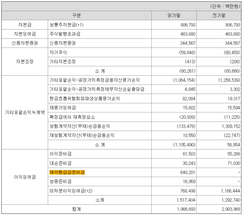Click the value 1,166,444
245x216 pixels.
(231, 191)
